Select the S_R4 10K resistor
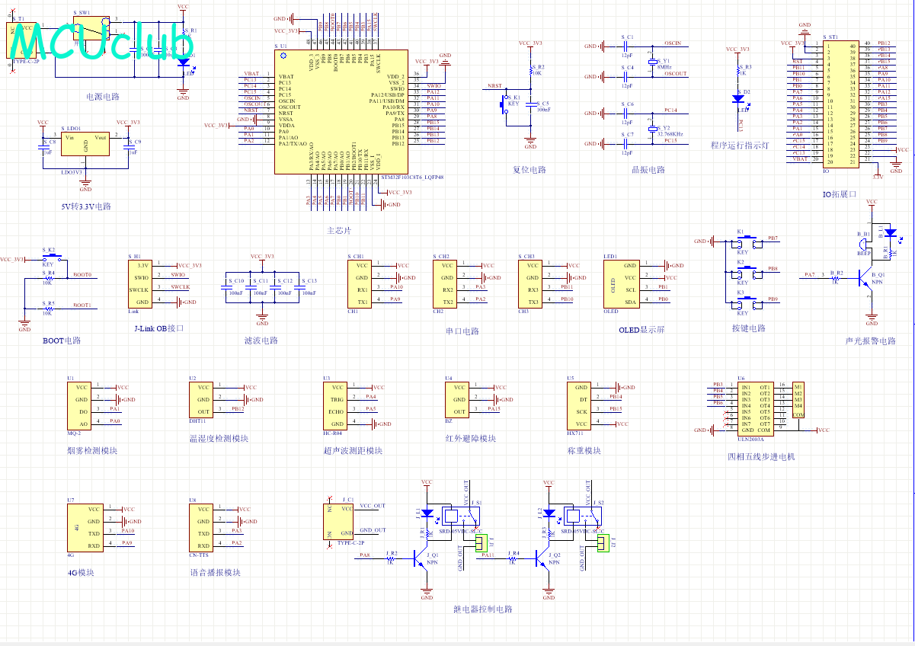Image resolution: width=915 pixels, height=646 pixels. pos(48,278)
